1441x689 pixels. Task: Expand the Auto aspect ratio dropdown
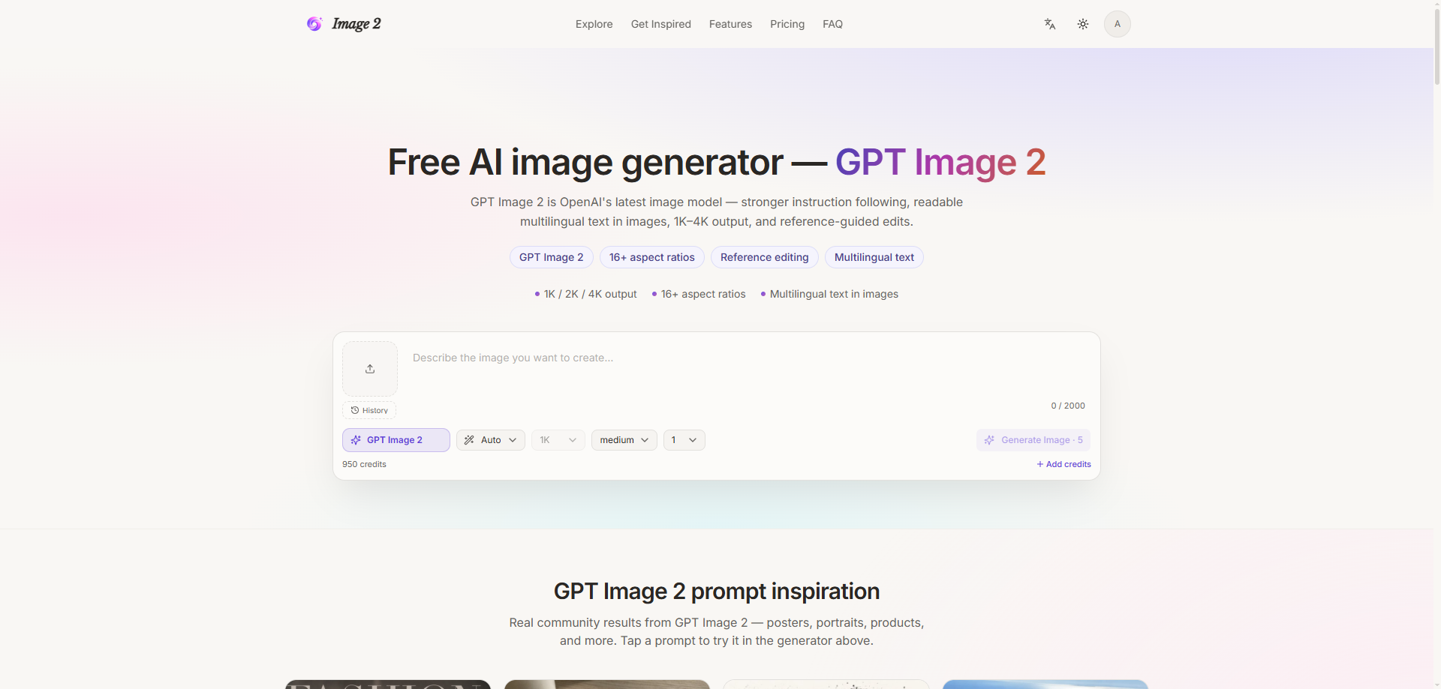click(491, 440)
